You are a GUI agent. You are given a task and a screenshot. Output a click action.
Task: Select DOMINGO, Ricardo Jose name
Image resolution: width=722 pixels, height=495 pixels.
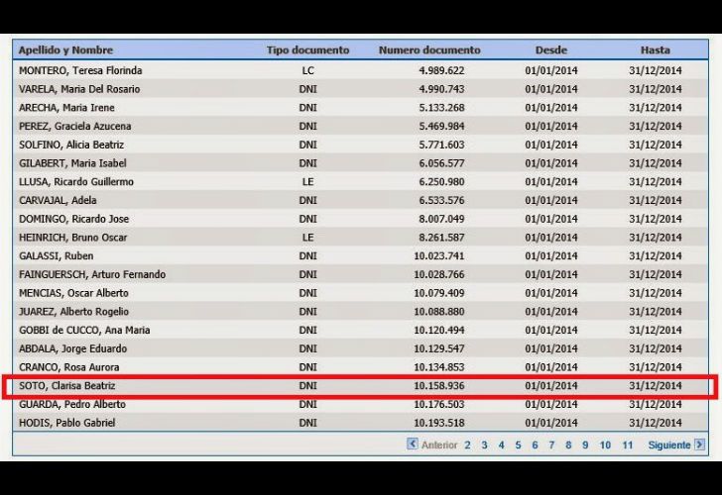tap(73, 219)
